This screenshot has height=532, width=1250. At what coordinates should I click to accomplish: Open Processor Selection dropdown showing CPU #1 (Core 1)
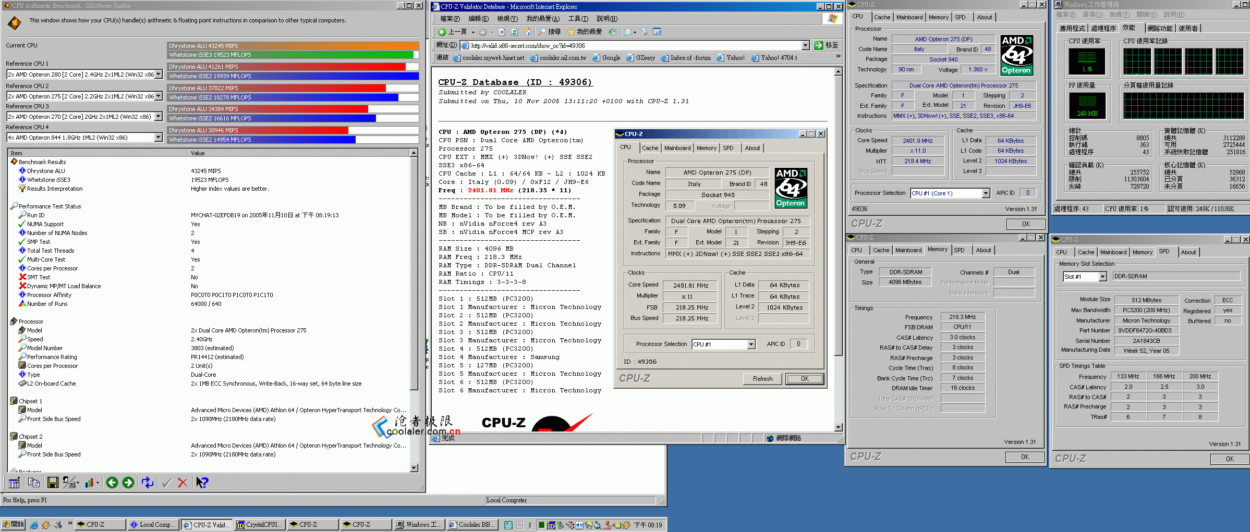tap(986, 193)
